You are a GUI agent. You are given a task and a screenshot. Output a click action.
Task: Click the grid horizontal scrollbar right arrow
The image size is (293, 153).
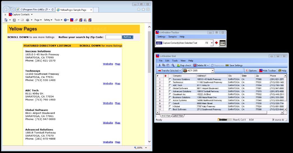[282, 113]
